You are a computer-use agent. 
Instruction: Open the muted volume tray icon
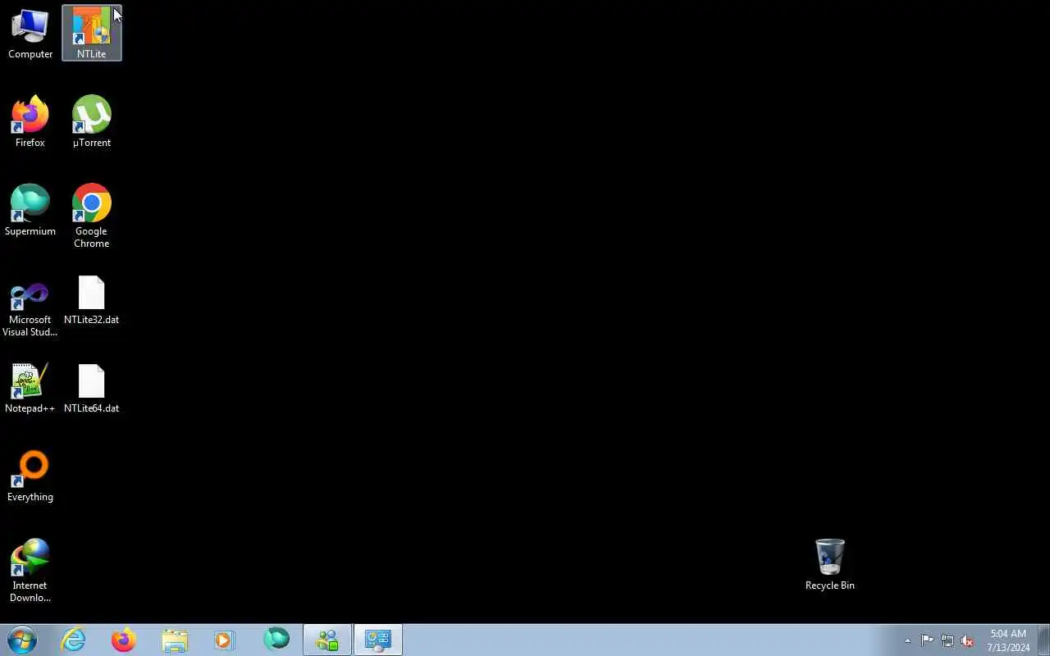(x=967, y=640)
